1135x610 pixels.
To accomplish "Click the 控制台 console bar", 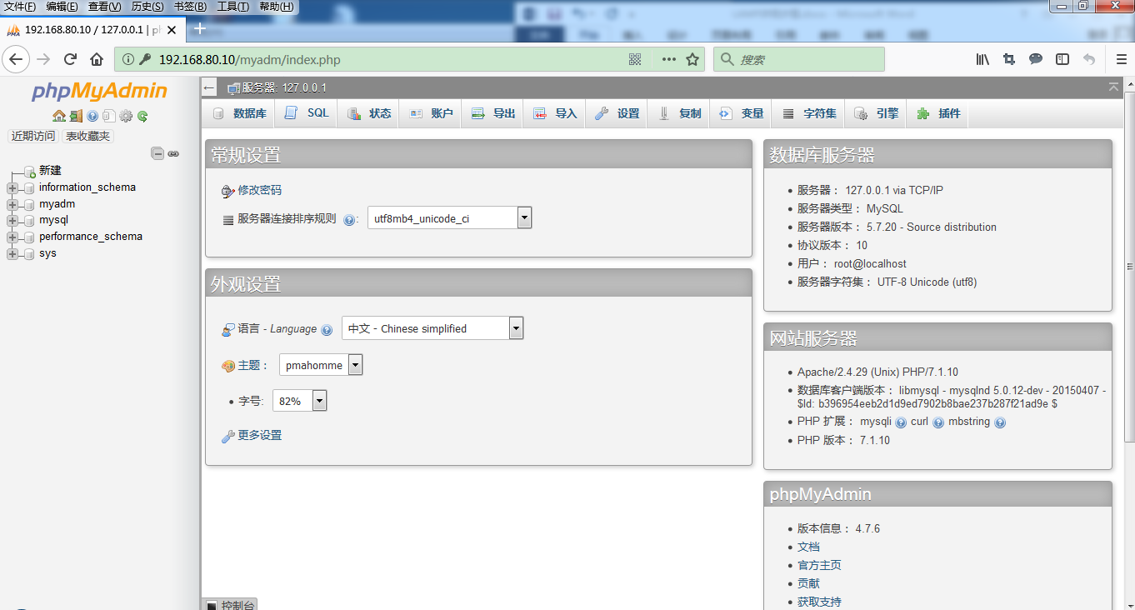I will [230, 604].
